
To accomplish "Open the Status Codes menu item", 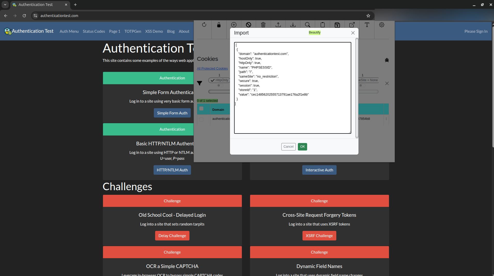I will (x=94, y=31).
